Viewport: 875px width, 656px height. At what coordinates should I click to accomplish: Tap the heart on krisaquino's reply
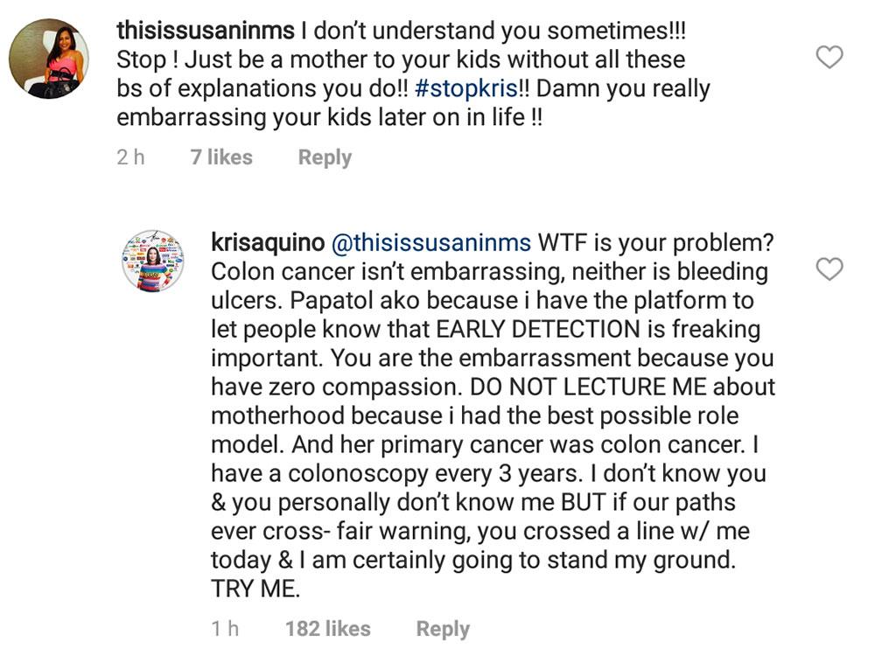tap(828, 269)
